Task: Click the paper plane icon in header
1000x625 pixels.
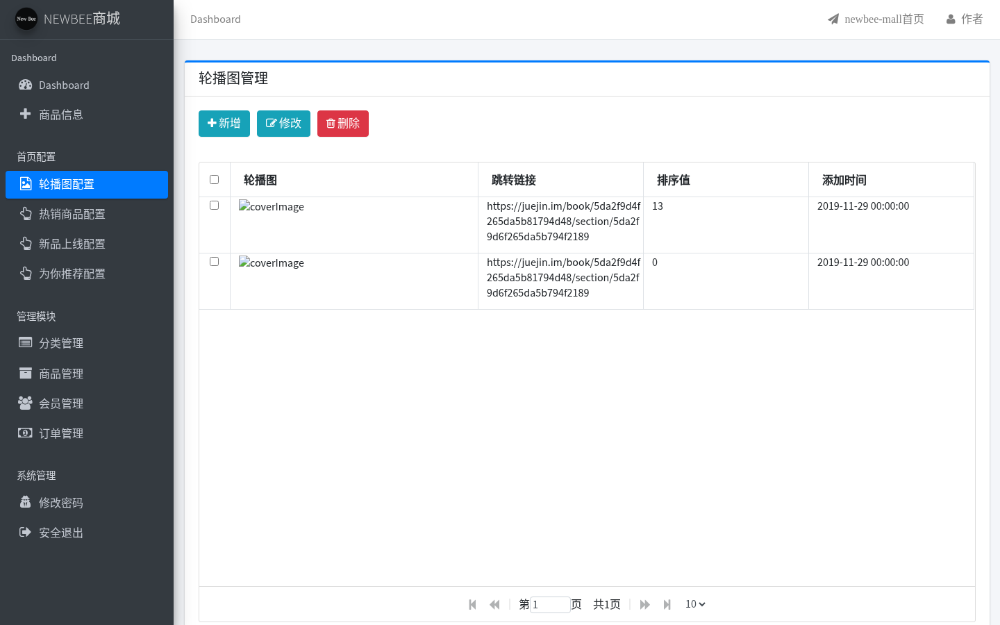Action: [x=833, y=19]
